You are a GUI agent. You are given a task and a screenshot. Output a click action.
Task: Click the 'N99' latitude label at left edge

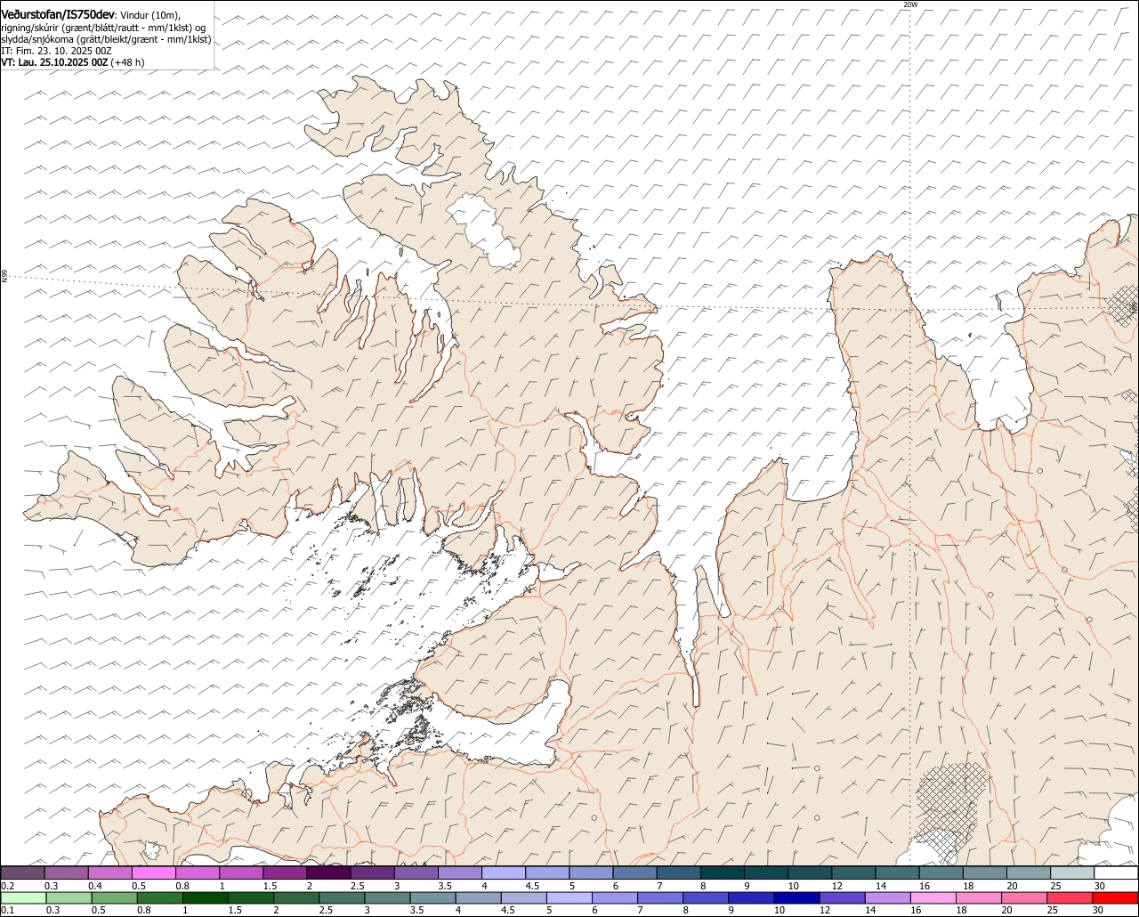[x=4, y=277]
